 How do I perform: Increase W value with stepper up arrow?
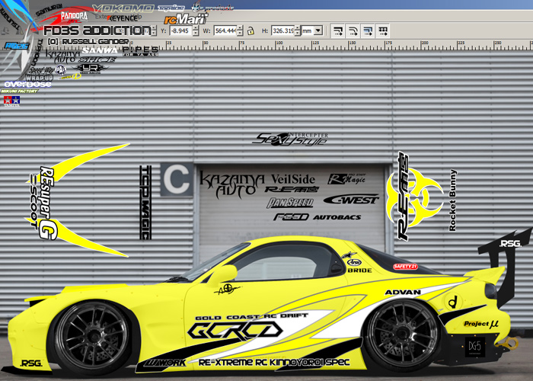pos(240,28)
